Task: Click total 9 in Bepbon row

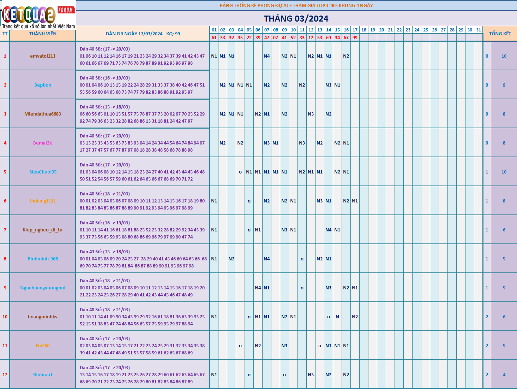Action: 504,85
